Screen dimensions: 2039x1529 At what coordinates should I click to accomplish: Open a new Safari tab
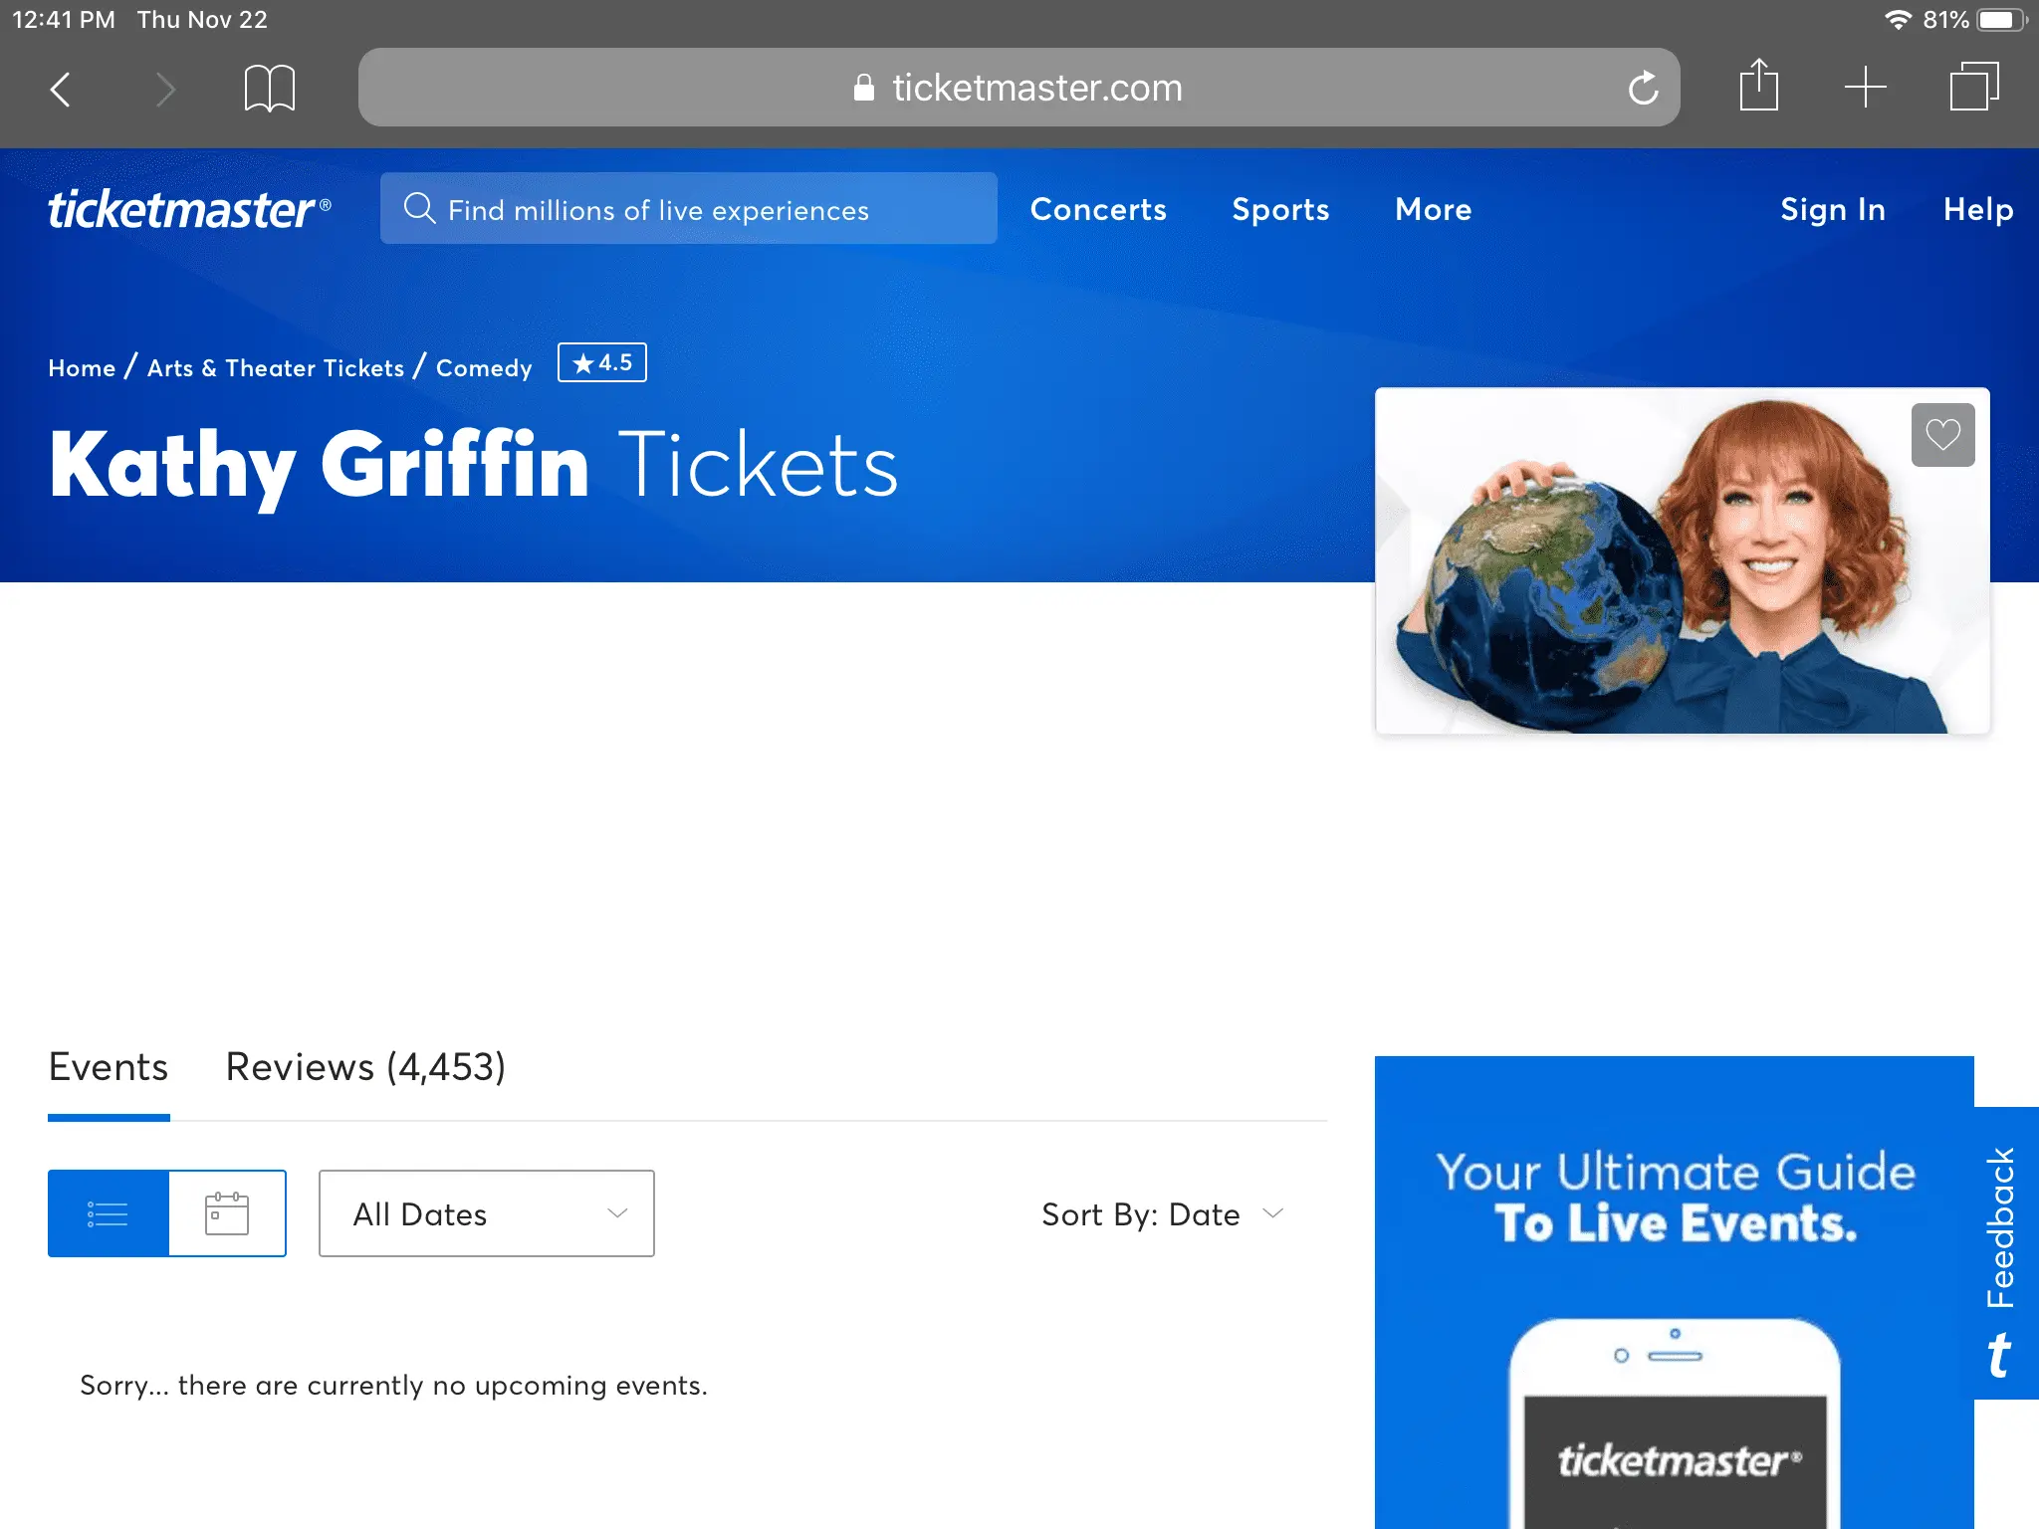pyautogui.click(x=1865, y=88)
